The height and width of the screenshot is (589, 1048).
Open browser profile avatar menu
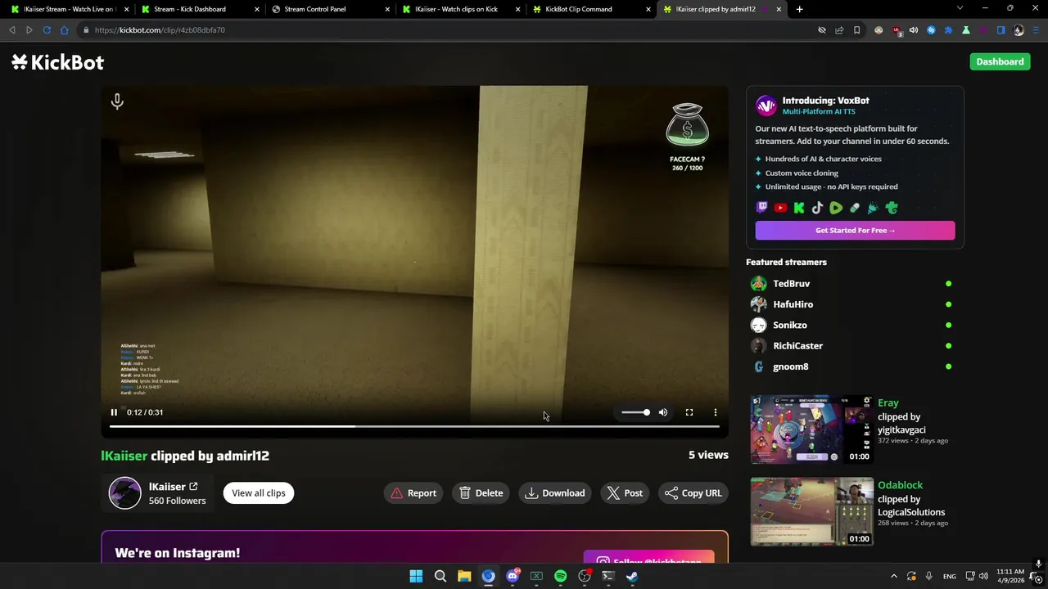tap(1019, 30)
